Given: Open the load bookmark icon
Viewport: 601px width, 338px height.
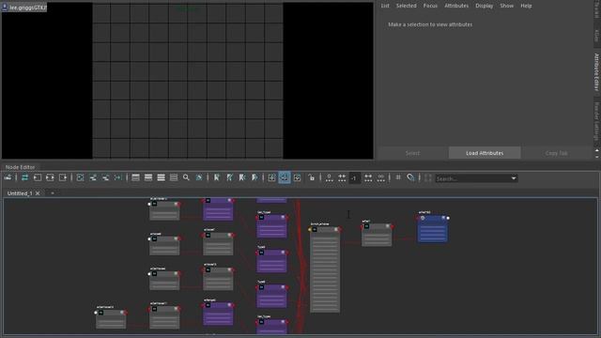Looking at the screenshot, I should click(229, 177).
